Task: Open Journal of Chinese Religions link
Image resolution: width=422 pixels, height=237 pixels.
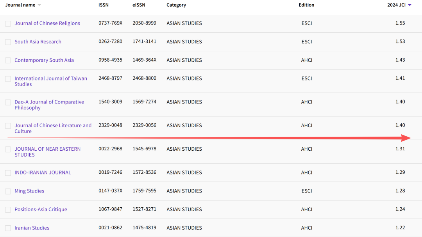Action: (47, 23)
